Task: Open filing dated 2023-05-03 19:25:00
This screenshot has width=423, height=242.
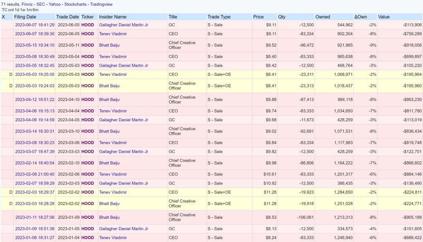Action: [x=35, y=74]
